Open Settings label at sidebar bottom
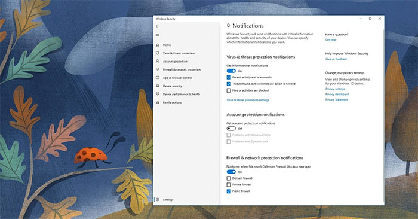Image resolution: width=418 pixels, height=219 pixels. point(168,200)
